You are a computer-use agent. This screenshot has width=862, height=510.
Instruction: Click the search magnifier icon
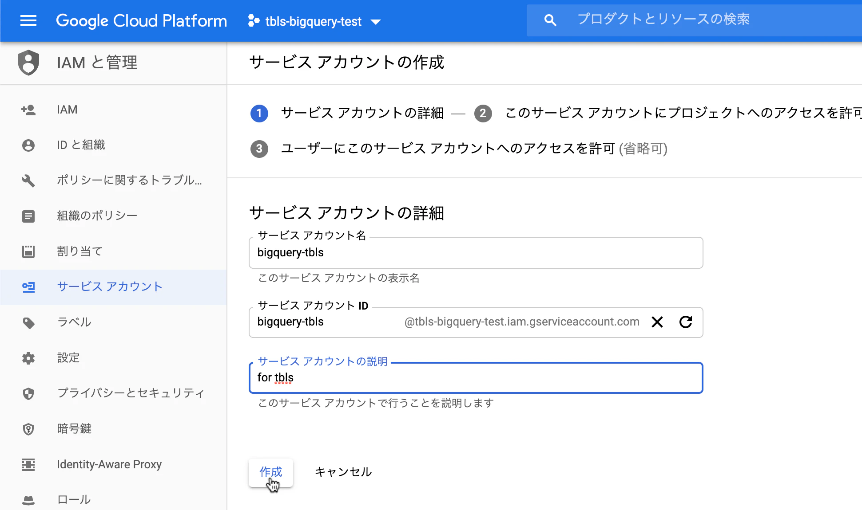coord(550,20)
